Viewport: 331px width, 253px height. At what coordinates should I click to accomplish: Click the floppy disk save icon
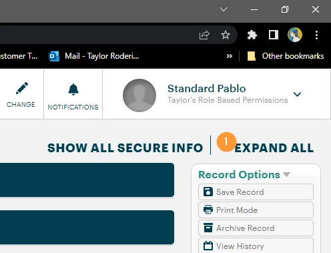tap(208, 192)
